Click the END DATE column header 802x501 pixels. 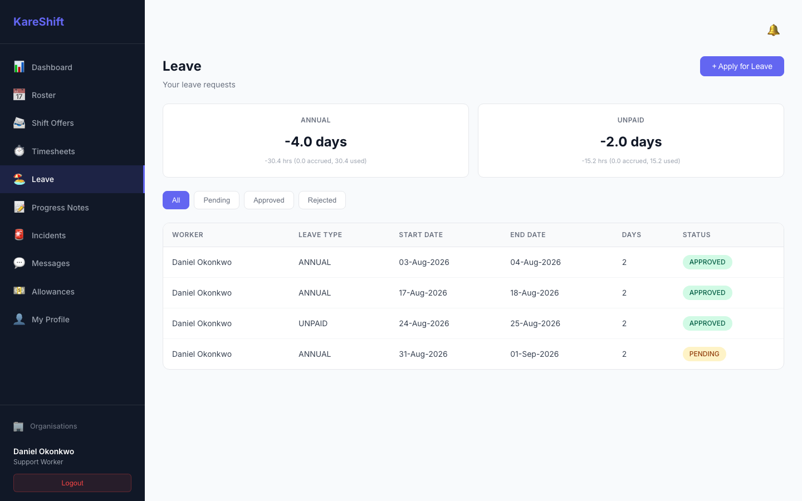tap(528, 235)
